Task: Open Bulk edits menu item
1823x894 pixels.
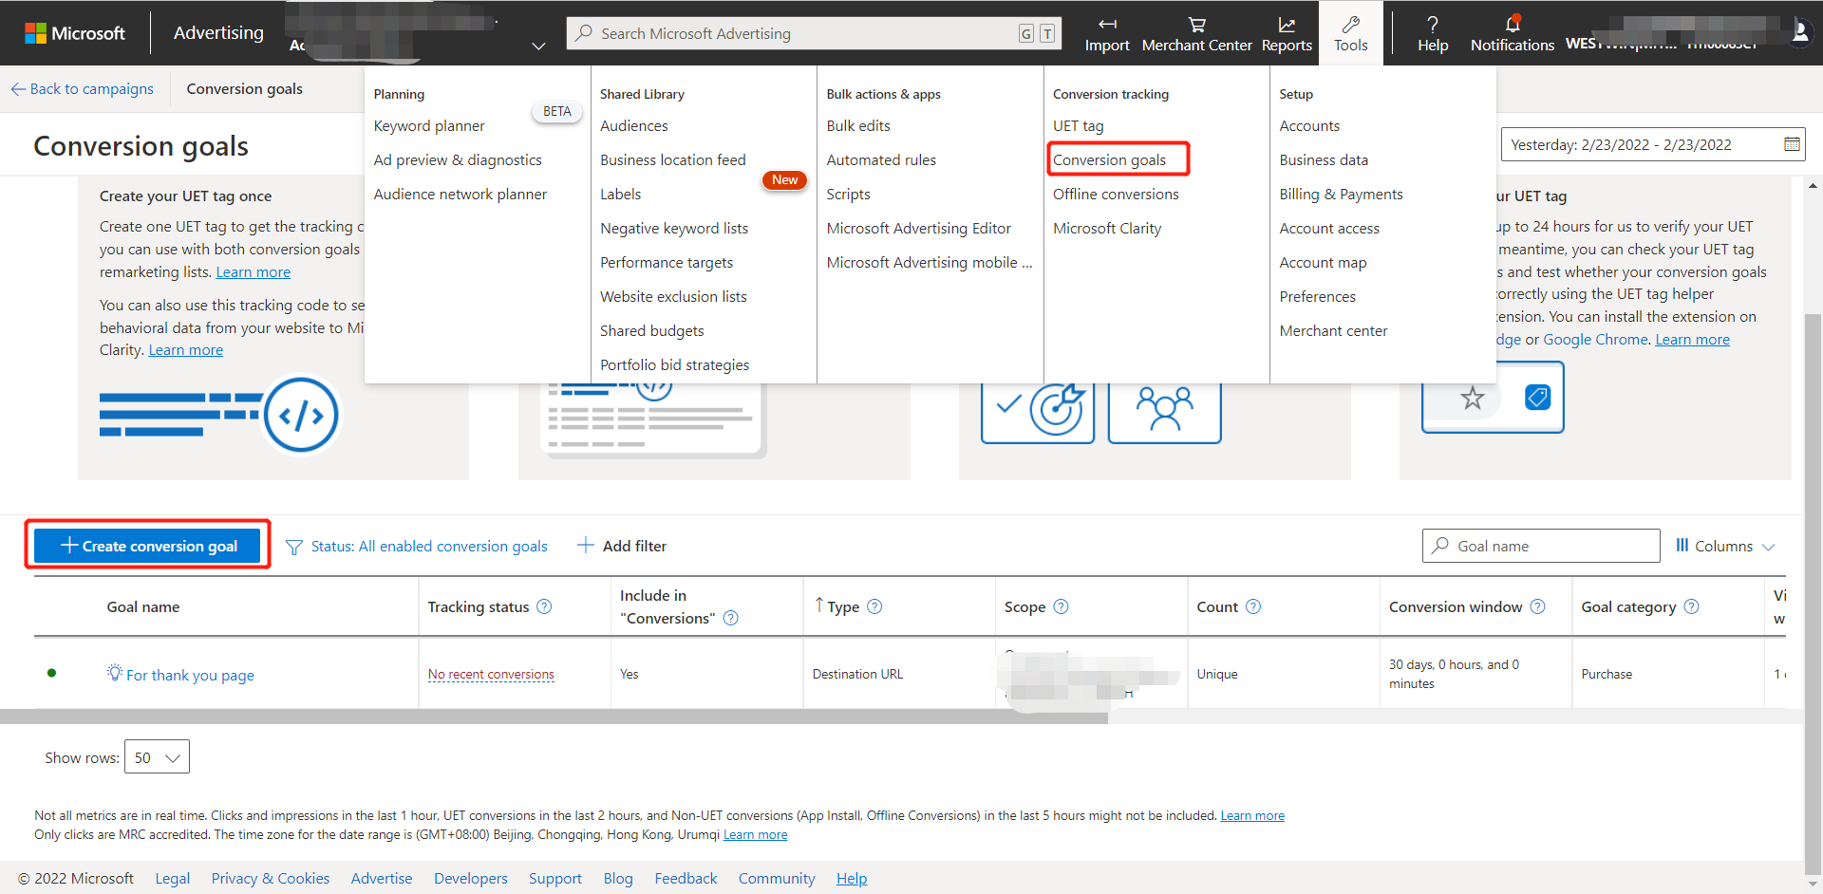Action: tap(858, 125)
